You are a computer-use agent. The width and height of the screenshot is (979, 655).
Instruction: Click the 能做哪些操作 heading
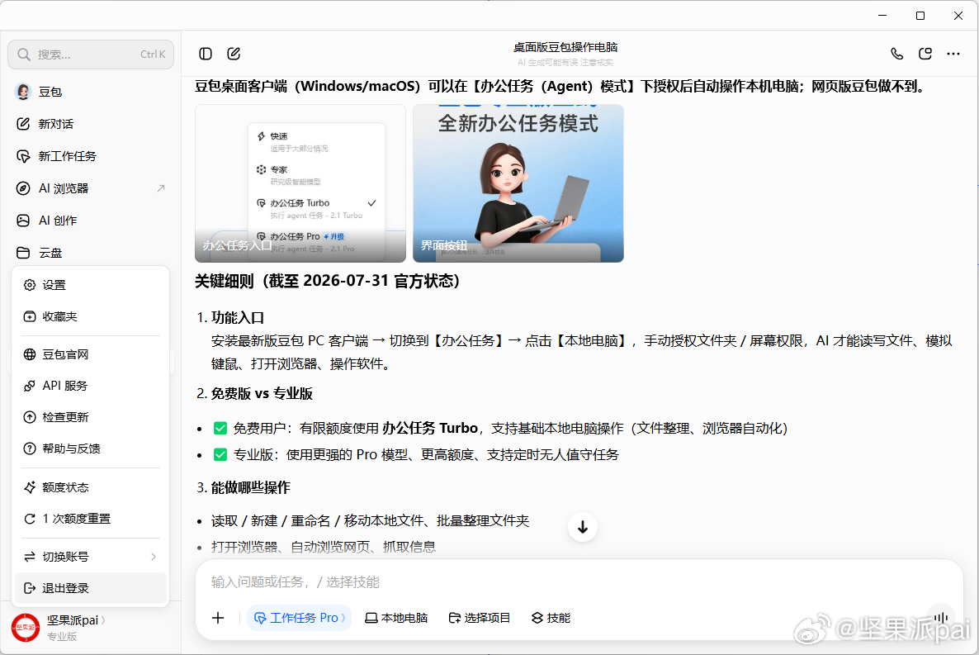[250, 487]
